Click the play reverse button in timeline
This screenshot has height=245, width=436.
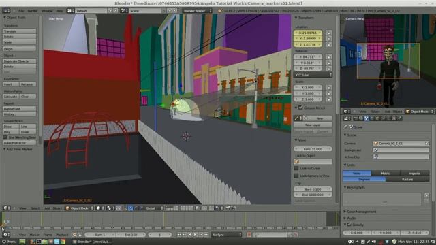(190, 235)
